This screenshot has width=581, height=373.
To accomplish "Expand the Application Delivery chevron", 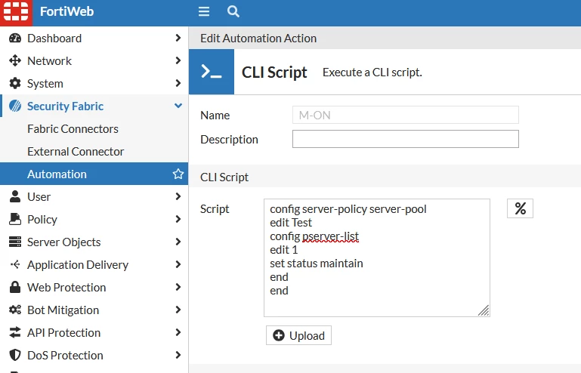I will point(178,264).
